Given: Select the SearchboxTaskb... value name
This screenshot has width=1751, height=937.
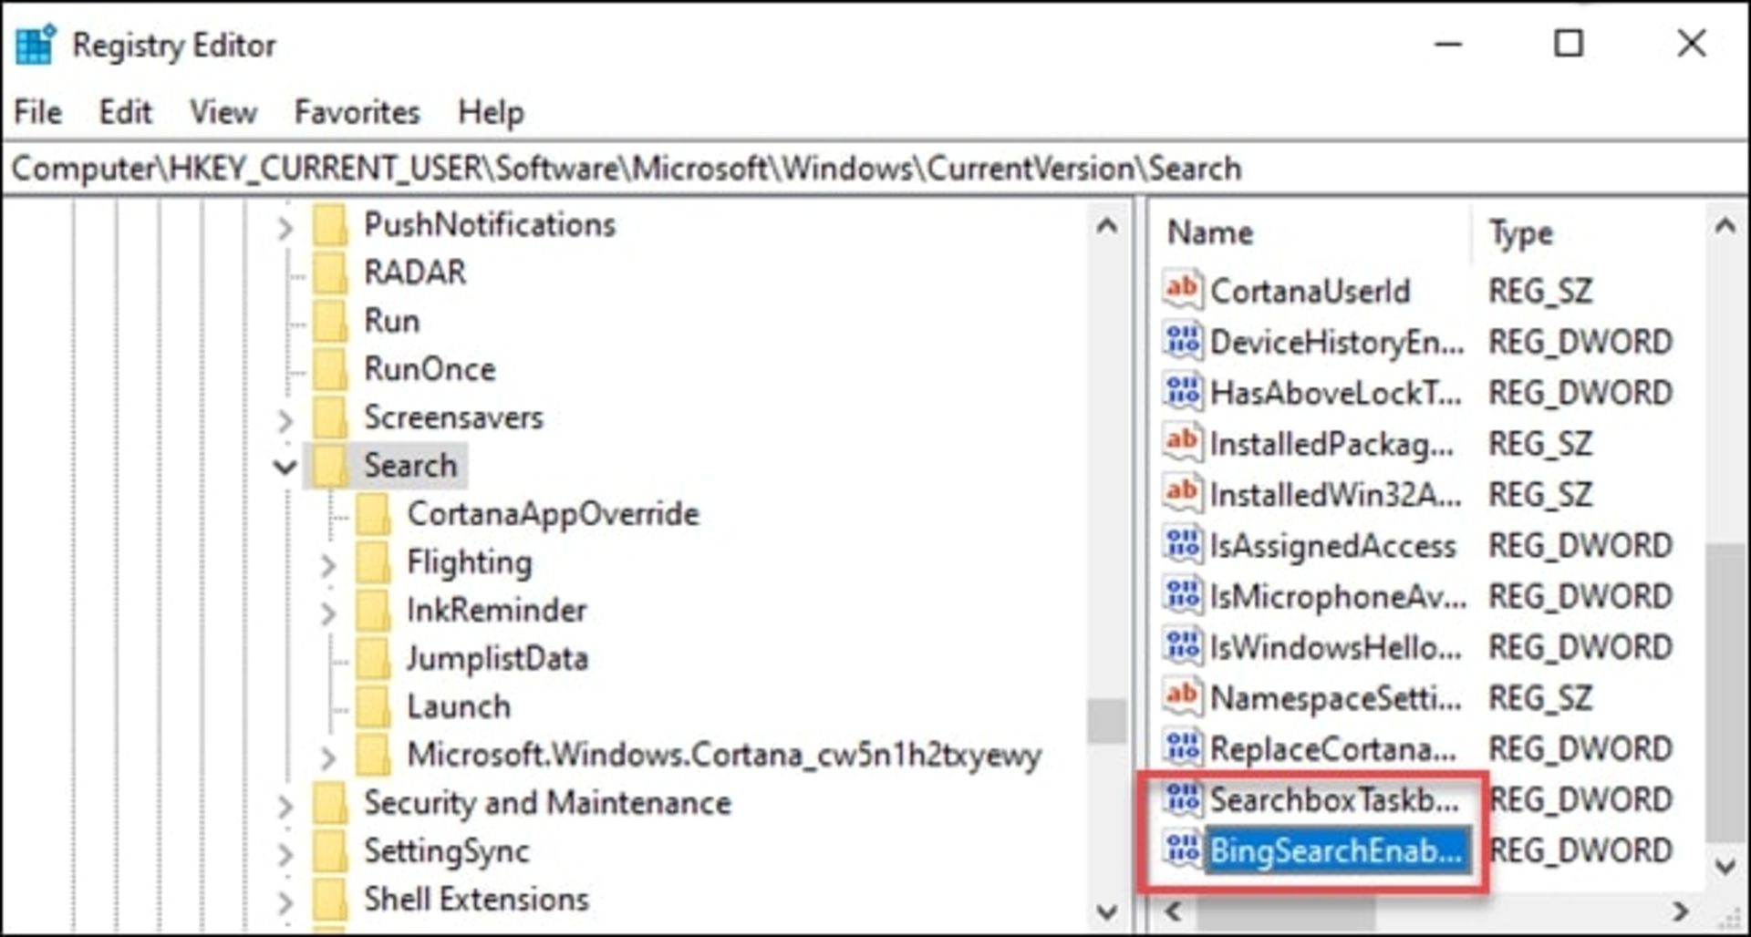Looking at the screenshot, I should 1335,799.
